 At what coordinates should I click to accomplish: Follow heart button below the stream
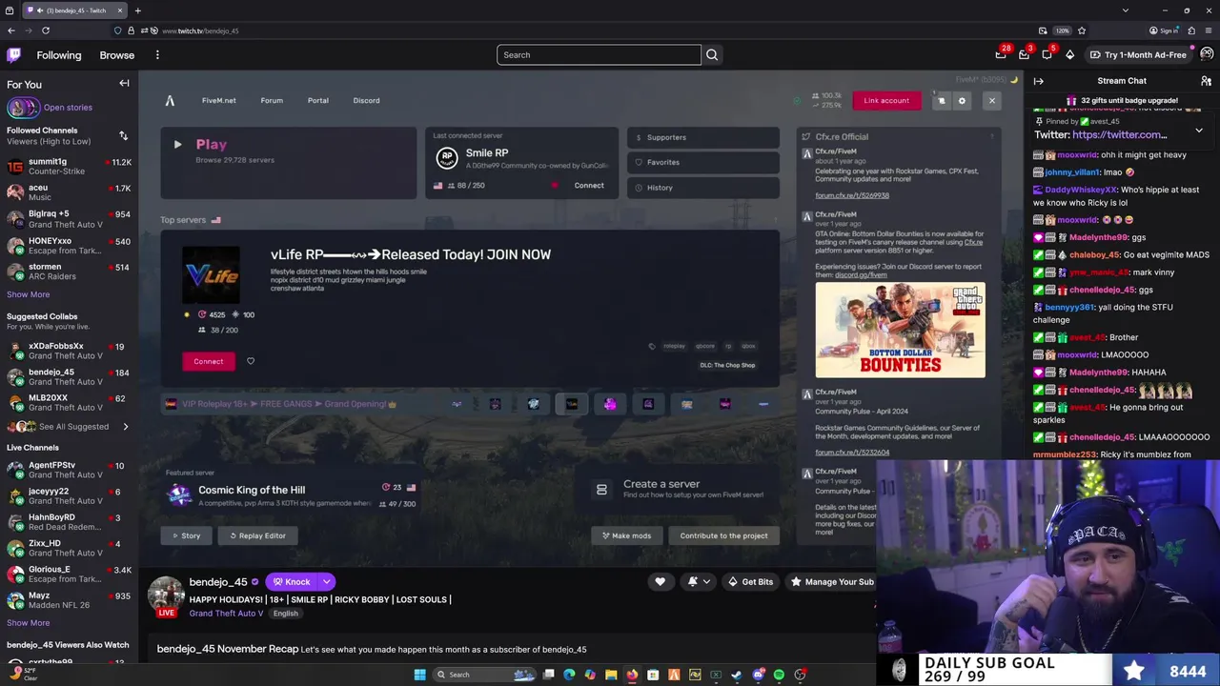click(660, 581)
